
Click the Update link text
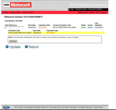click(x=15, y=47)
